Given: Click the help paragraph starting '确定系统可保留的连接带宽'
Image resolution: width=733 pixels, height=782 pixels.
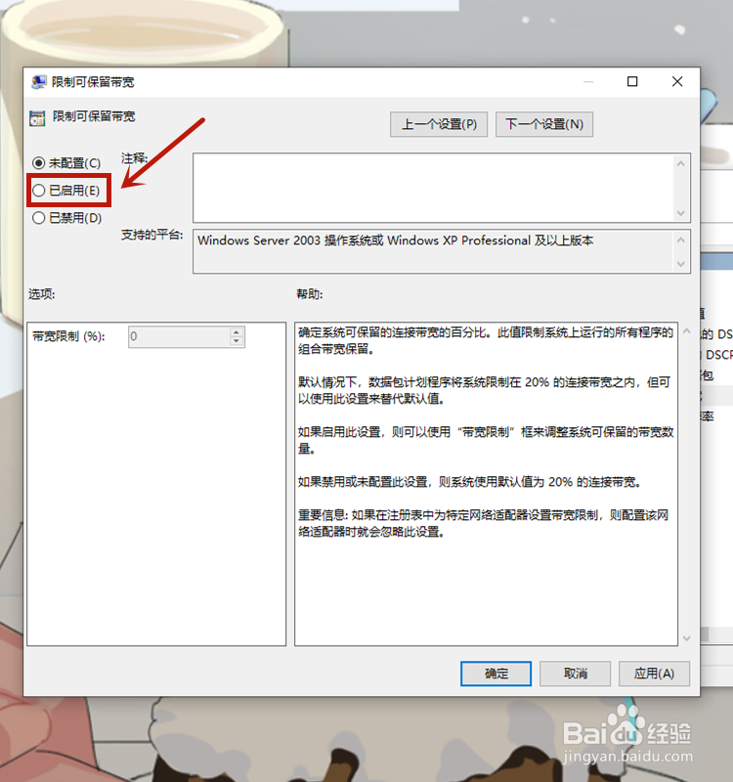Looking at the screenshot, I should 486,340.
